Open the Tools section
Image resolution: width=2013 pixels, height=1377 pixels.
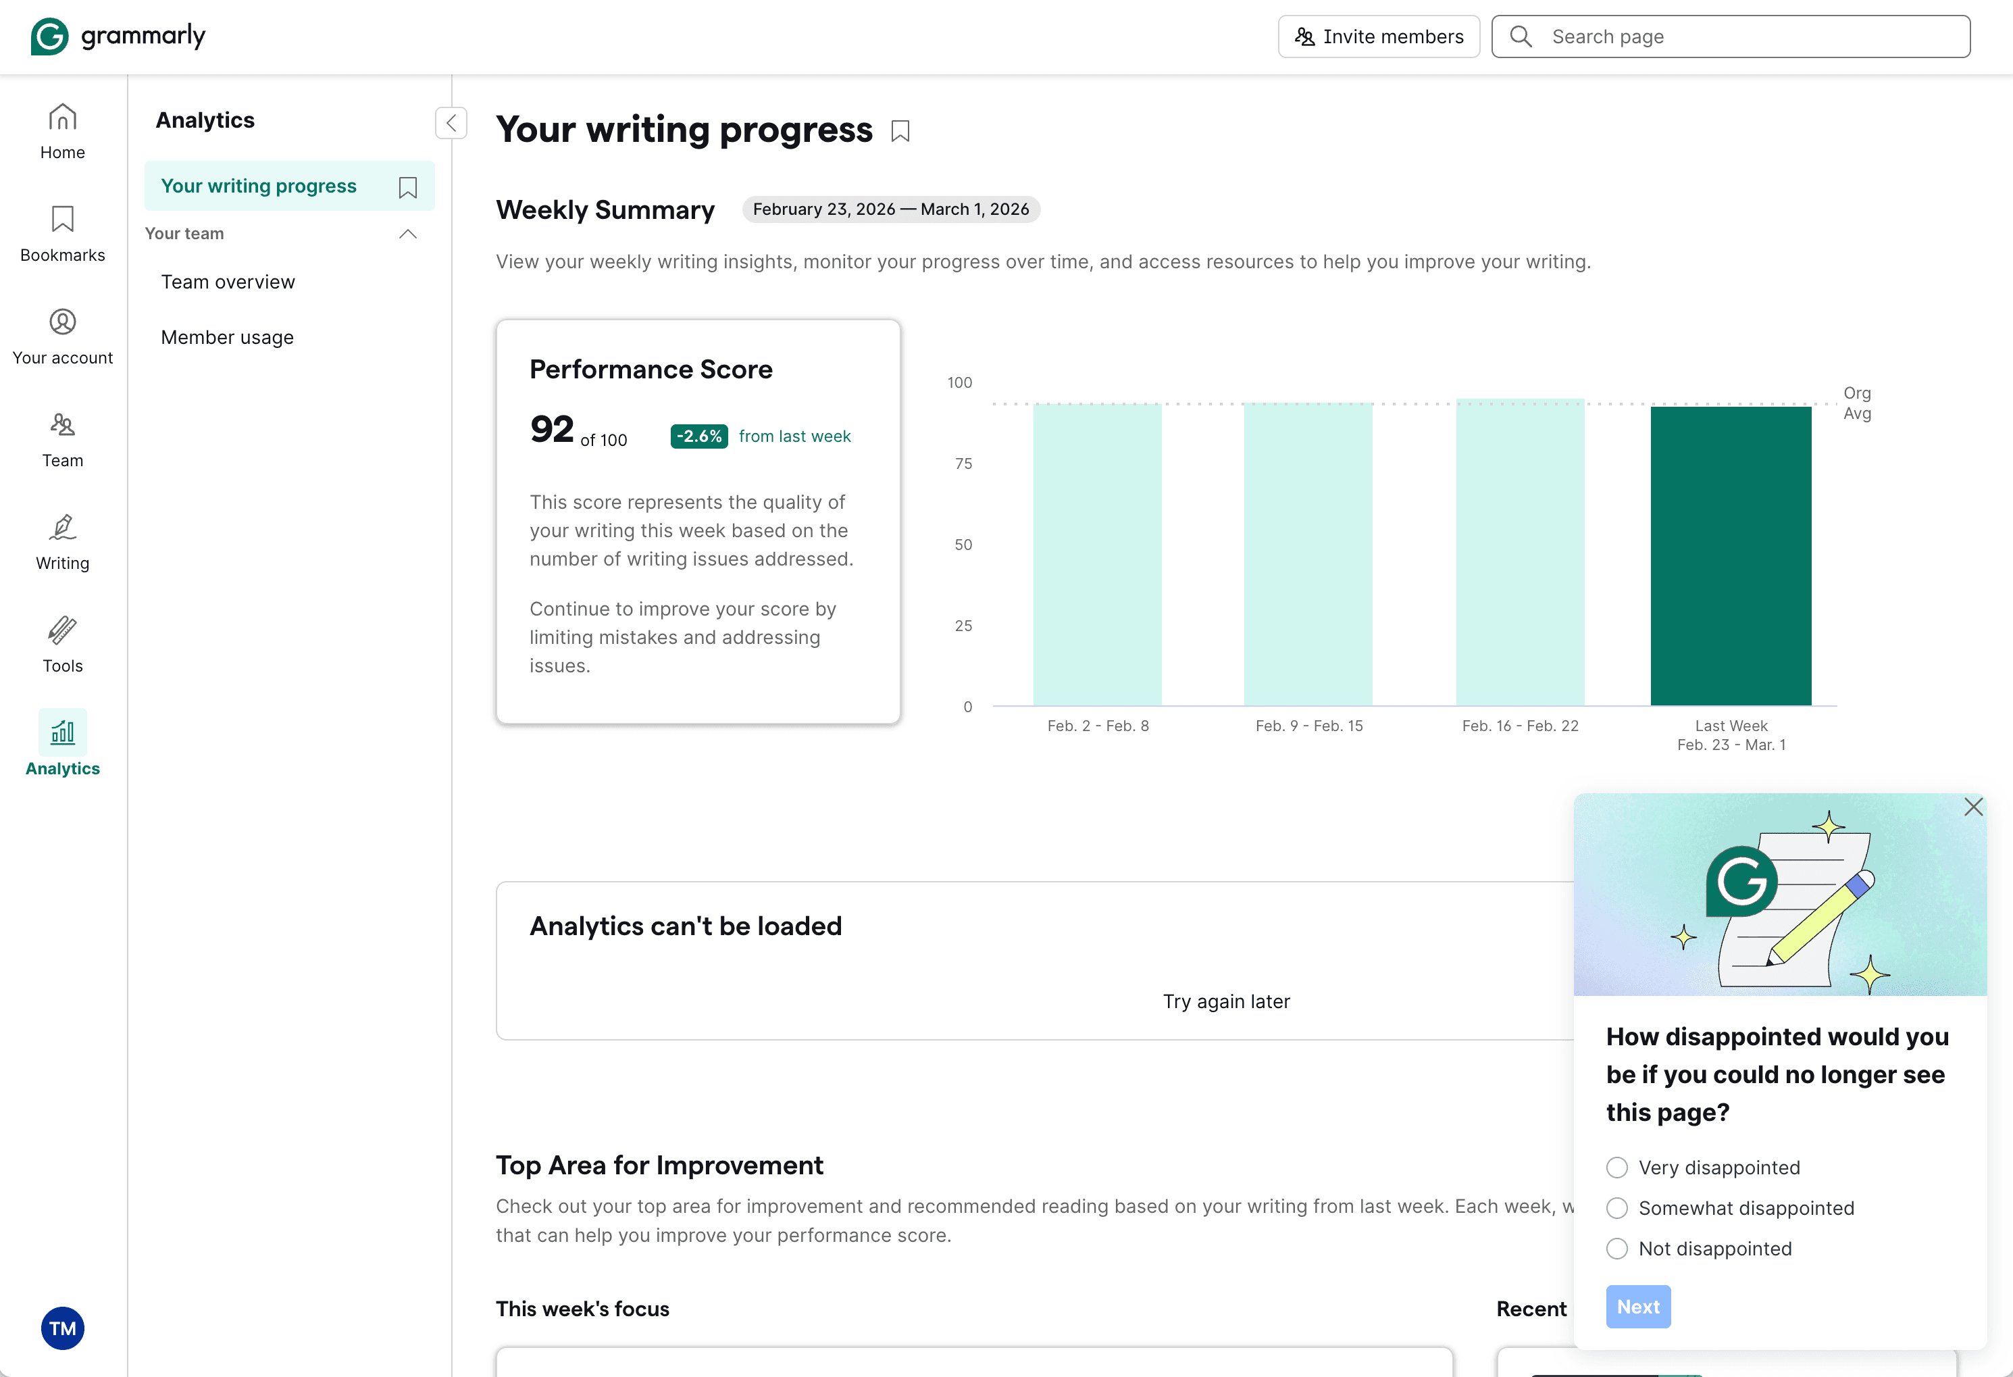pos(61,645)
